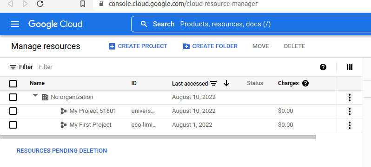Click the Charges column header

coord(288,83)
